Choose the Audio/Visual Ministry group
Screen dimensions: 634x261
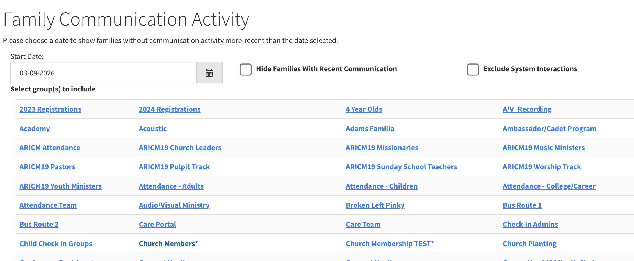tap(174, 205)
